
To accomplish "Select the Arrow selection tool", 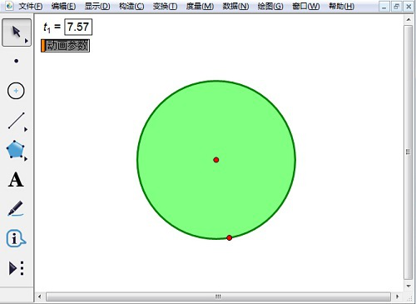I will click(x=17, y=32).
